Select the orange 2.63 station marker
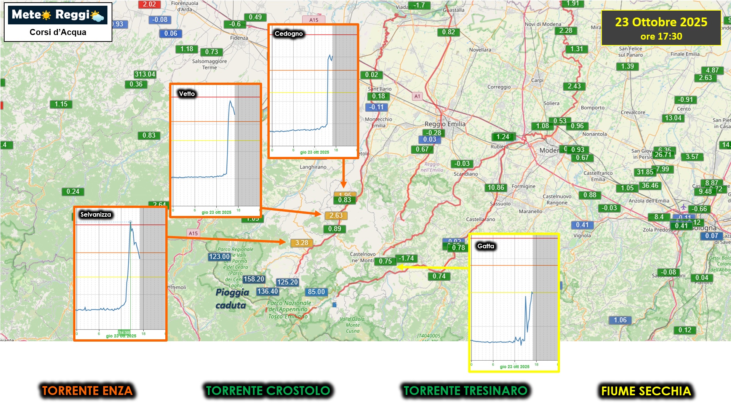The width and height of the screenshot is (731, 409). click(x=336, y=216)
